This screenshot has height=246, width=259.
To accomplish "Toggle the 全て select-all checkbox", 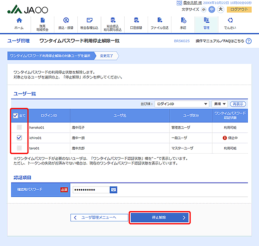I will click(x=16, y=116).
